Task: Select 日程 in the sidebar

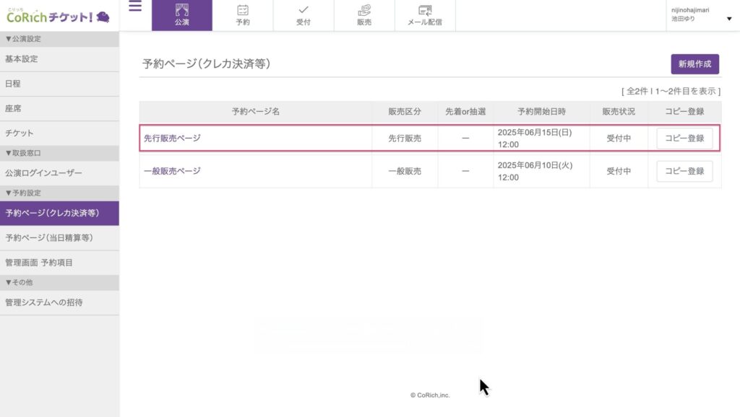Action: (x=13, y=84)
